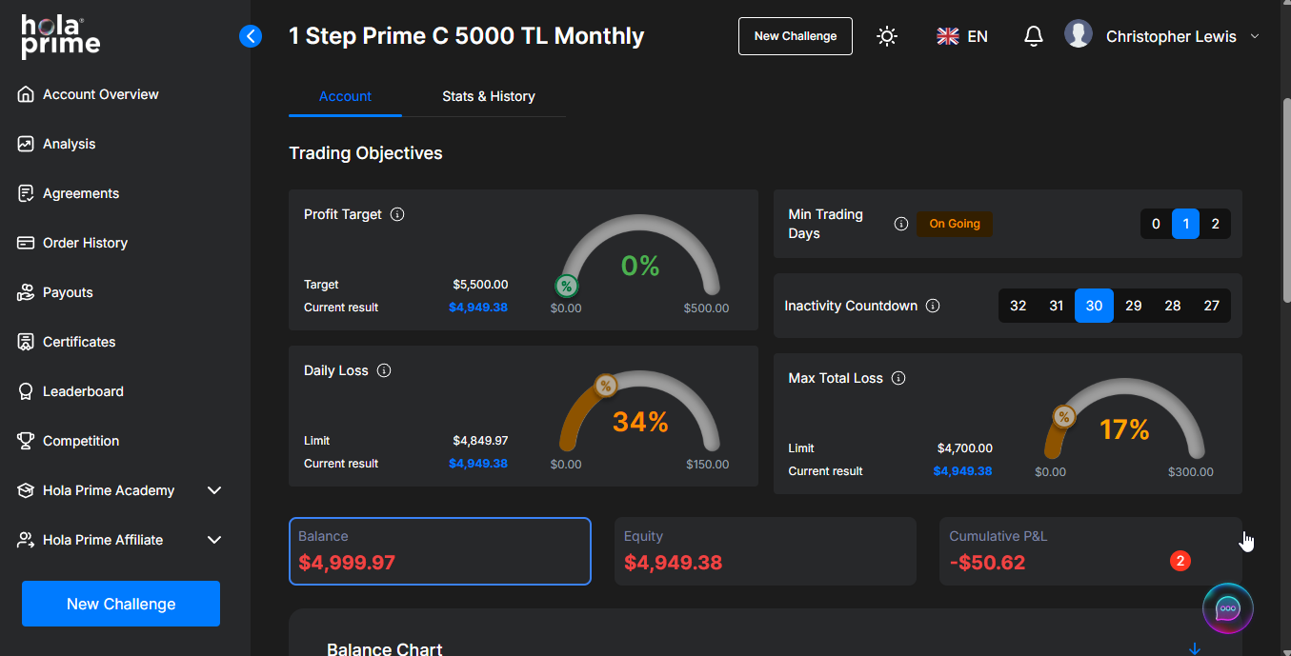Viewport: 1291px width, 656px height.
Task: Click the Equity $4,949.38 card
Action: point(765,551)
